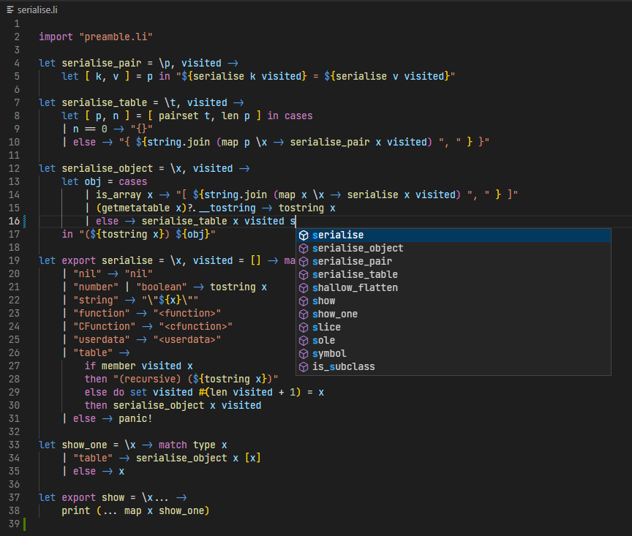Click 'panic!' on line 31
The height and width of the screenshot is (536, 632).
[x=135, y=419]
